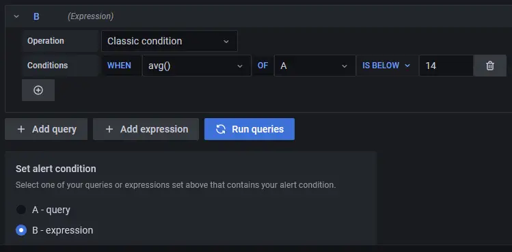This screenshot has height=252, width=512.
Task: Click the threshold value field showing 14
Action: click(x=446, y=66)
